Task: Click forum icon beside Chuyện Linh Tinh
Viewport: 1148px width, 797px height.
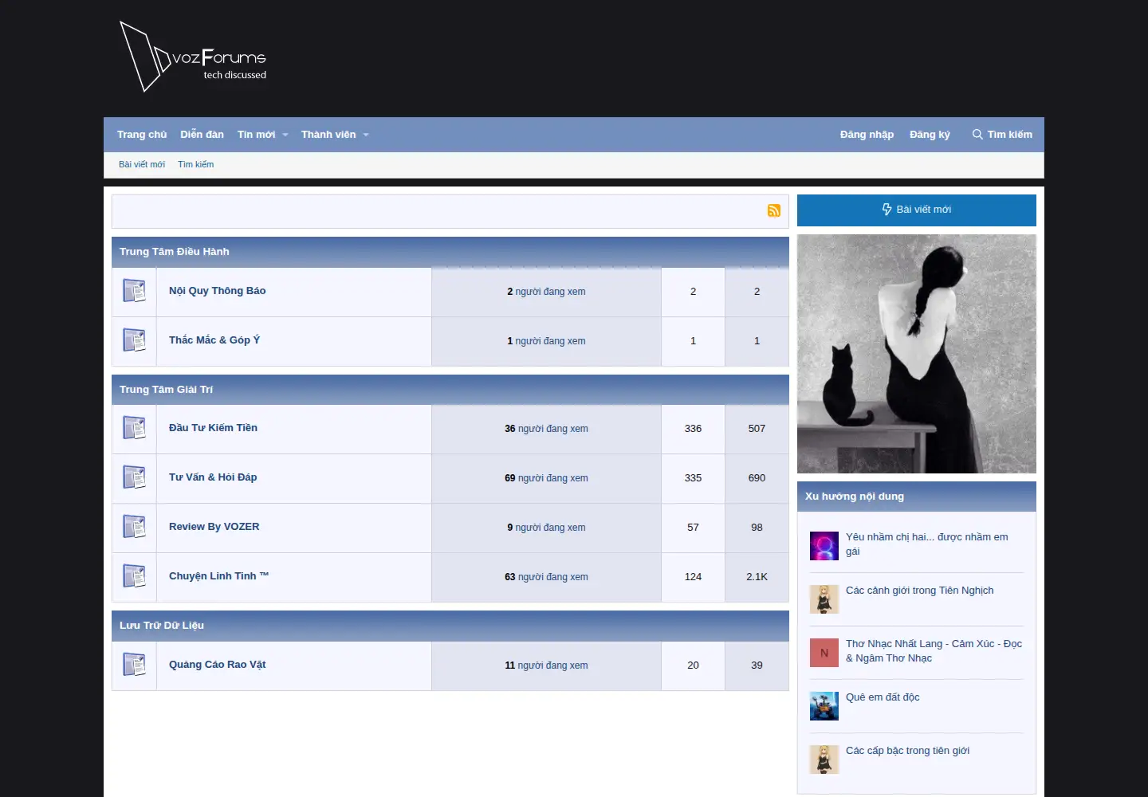Action: click(134, 576)
